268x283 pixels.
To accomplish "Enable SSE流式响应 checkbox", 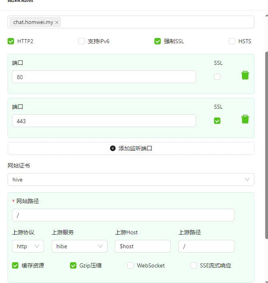I will pyautogui.click(x=194, y=265).
